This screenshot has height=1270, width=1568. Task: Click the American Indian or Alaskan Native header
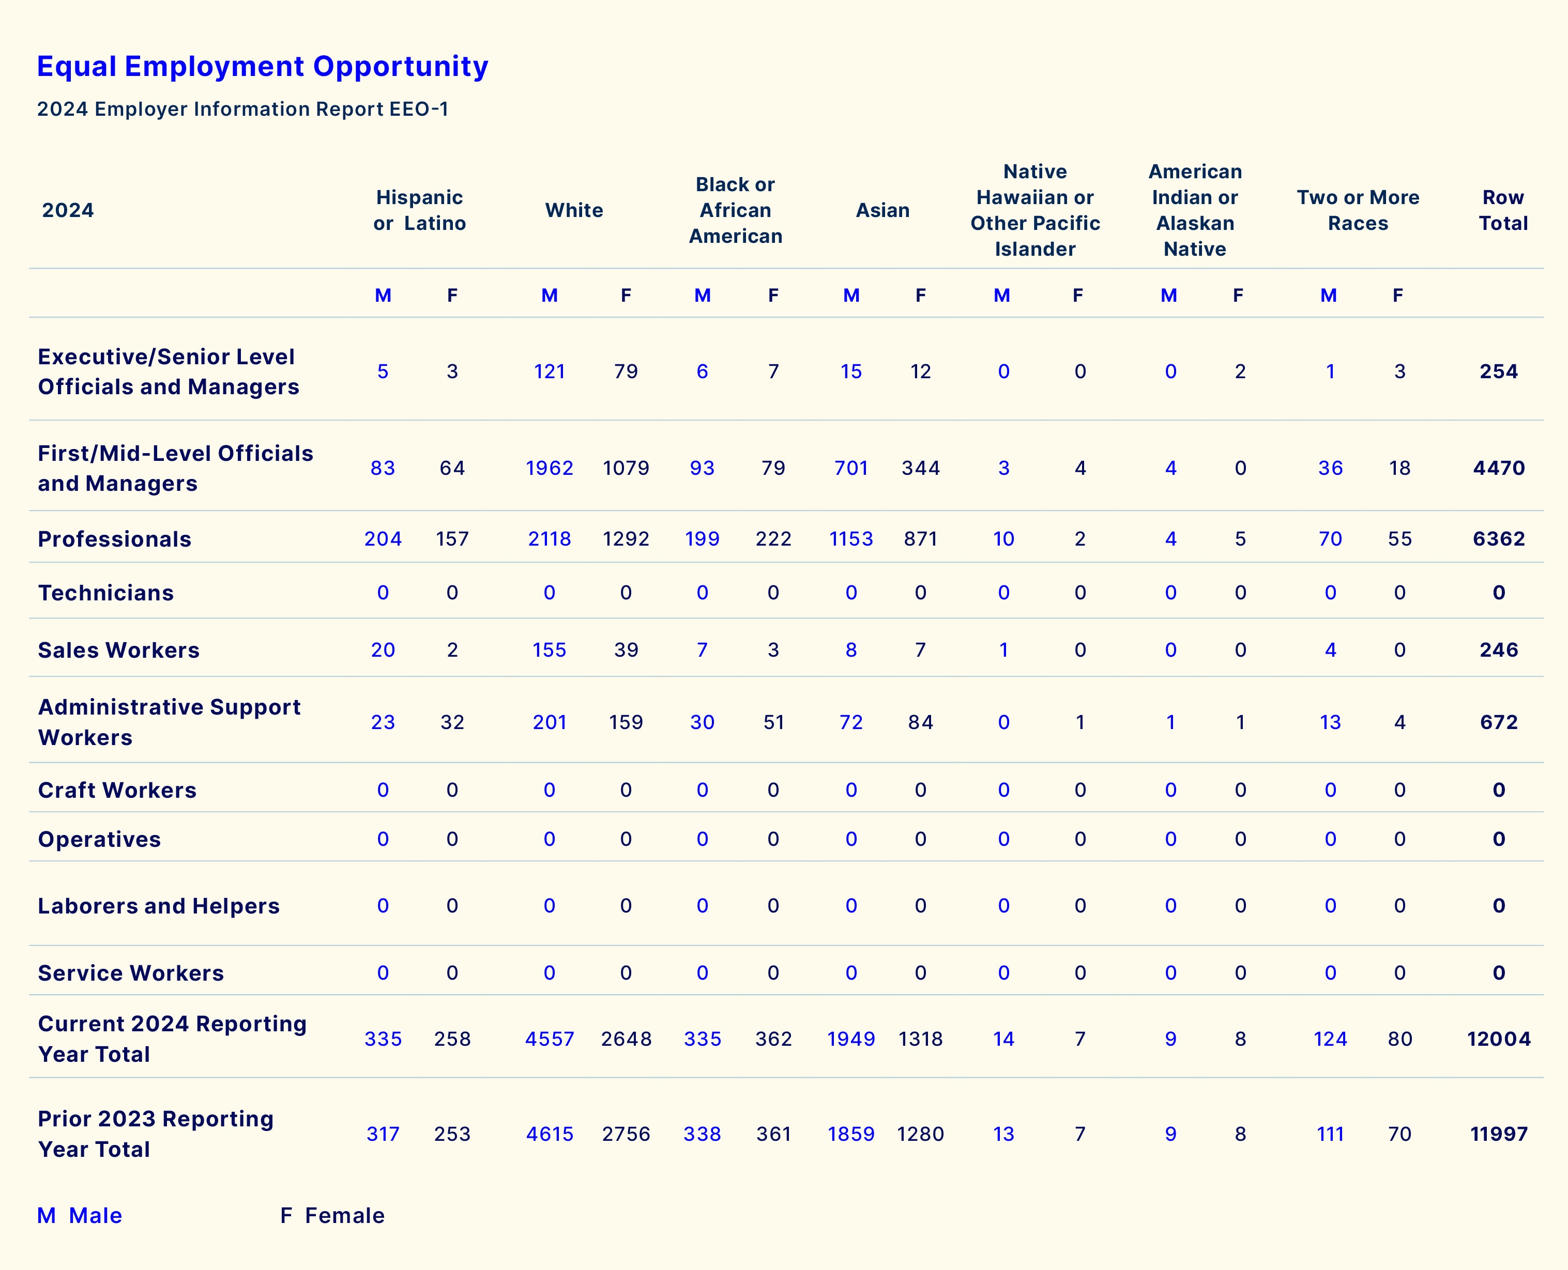coord(1195,210)
